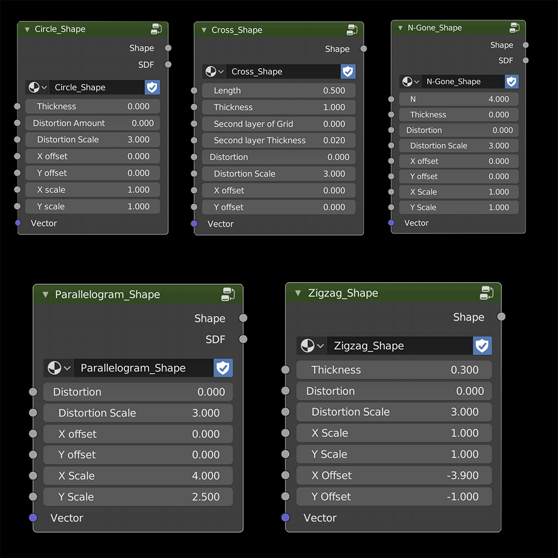Click the Circle_Shape node group edit icon
Viewport: 558px width, 558px height.
point(157,29)
